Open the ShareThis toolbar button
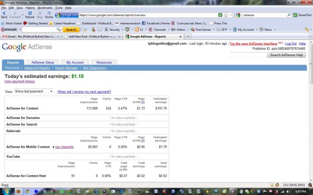The height and width of the screenshot is (195, 313). point(302,15)
